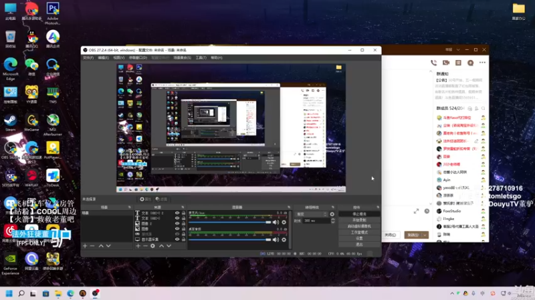Image resolution: width=535 pixels, height=300 pixels.
Task: Undock the Controls panel via header icon
Action: (378, 207)
